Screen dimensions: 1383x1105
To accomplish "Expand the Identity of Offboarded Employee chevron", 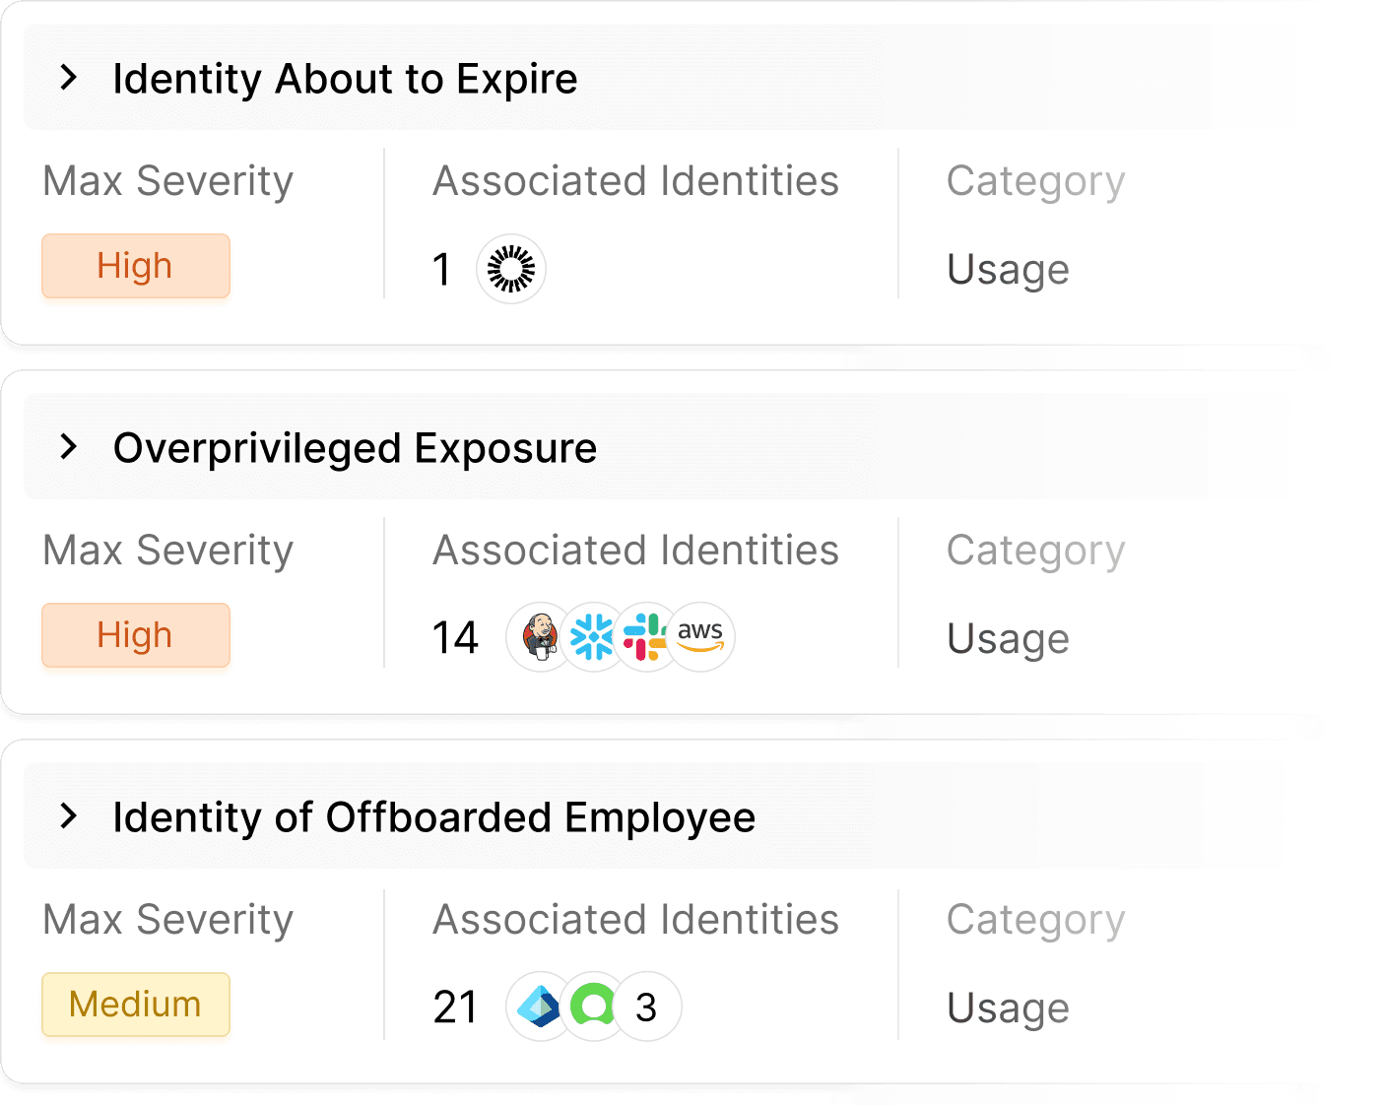I will pyautogui.click(x=68, y=815).
